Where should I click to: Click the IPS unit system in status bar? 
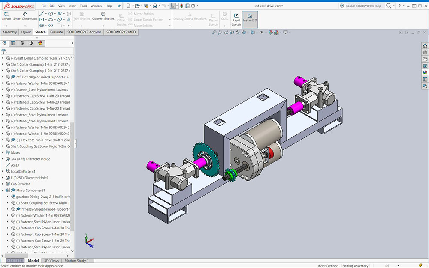tap(387, 266)
